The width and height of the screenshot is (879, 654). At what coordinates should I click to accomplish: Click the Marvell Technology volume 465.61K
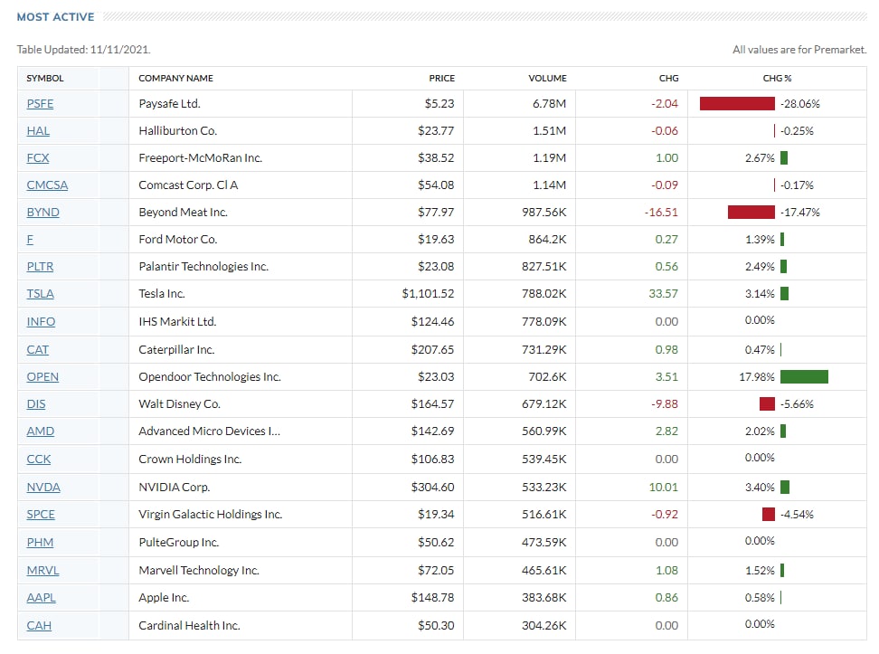tap(543, 571)
